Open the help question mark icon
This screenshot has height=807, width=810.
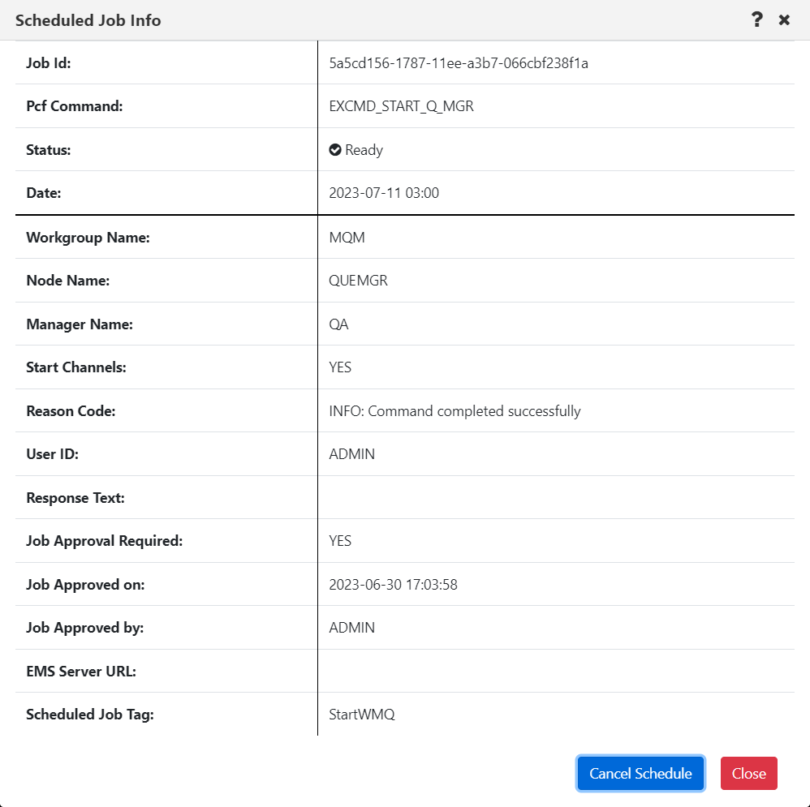[756, 19]
